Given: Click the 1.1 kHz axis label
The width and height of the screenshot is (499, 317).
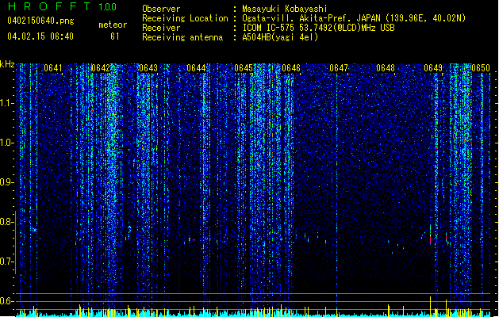Looking at the screenshot, I should point(6,103).
